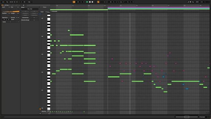The image size is (211, 119).
Task: Click the Length Set button
Action: pos(18,13)
